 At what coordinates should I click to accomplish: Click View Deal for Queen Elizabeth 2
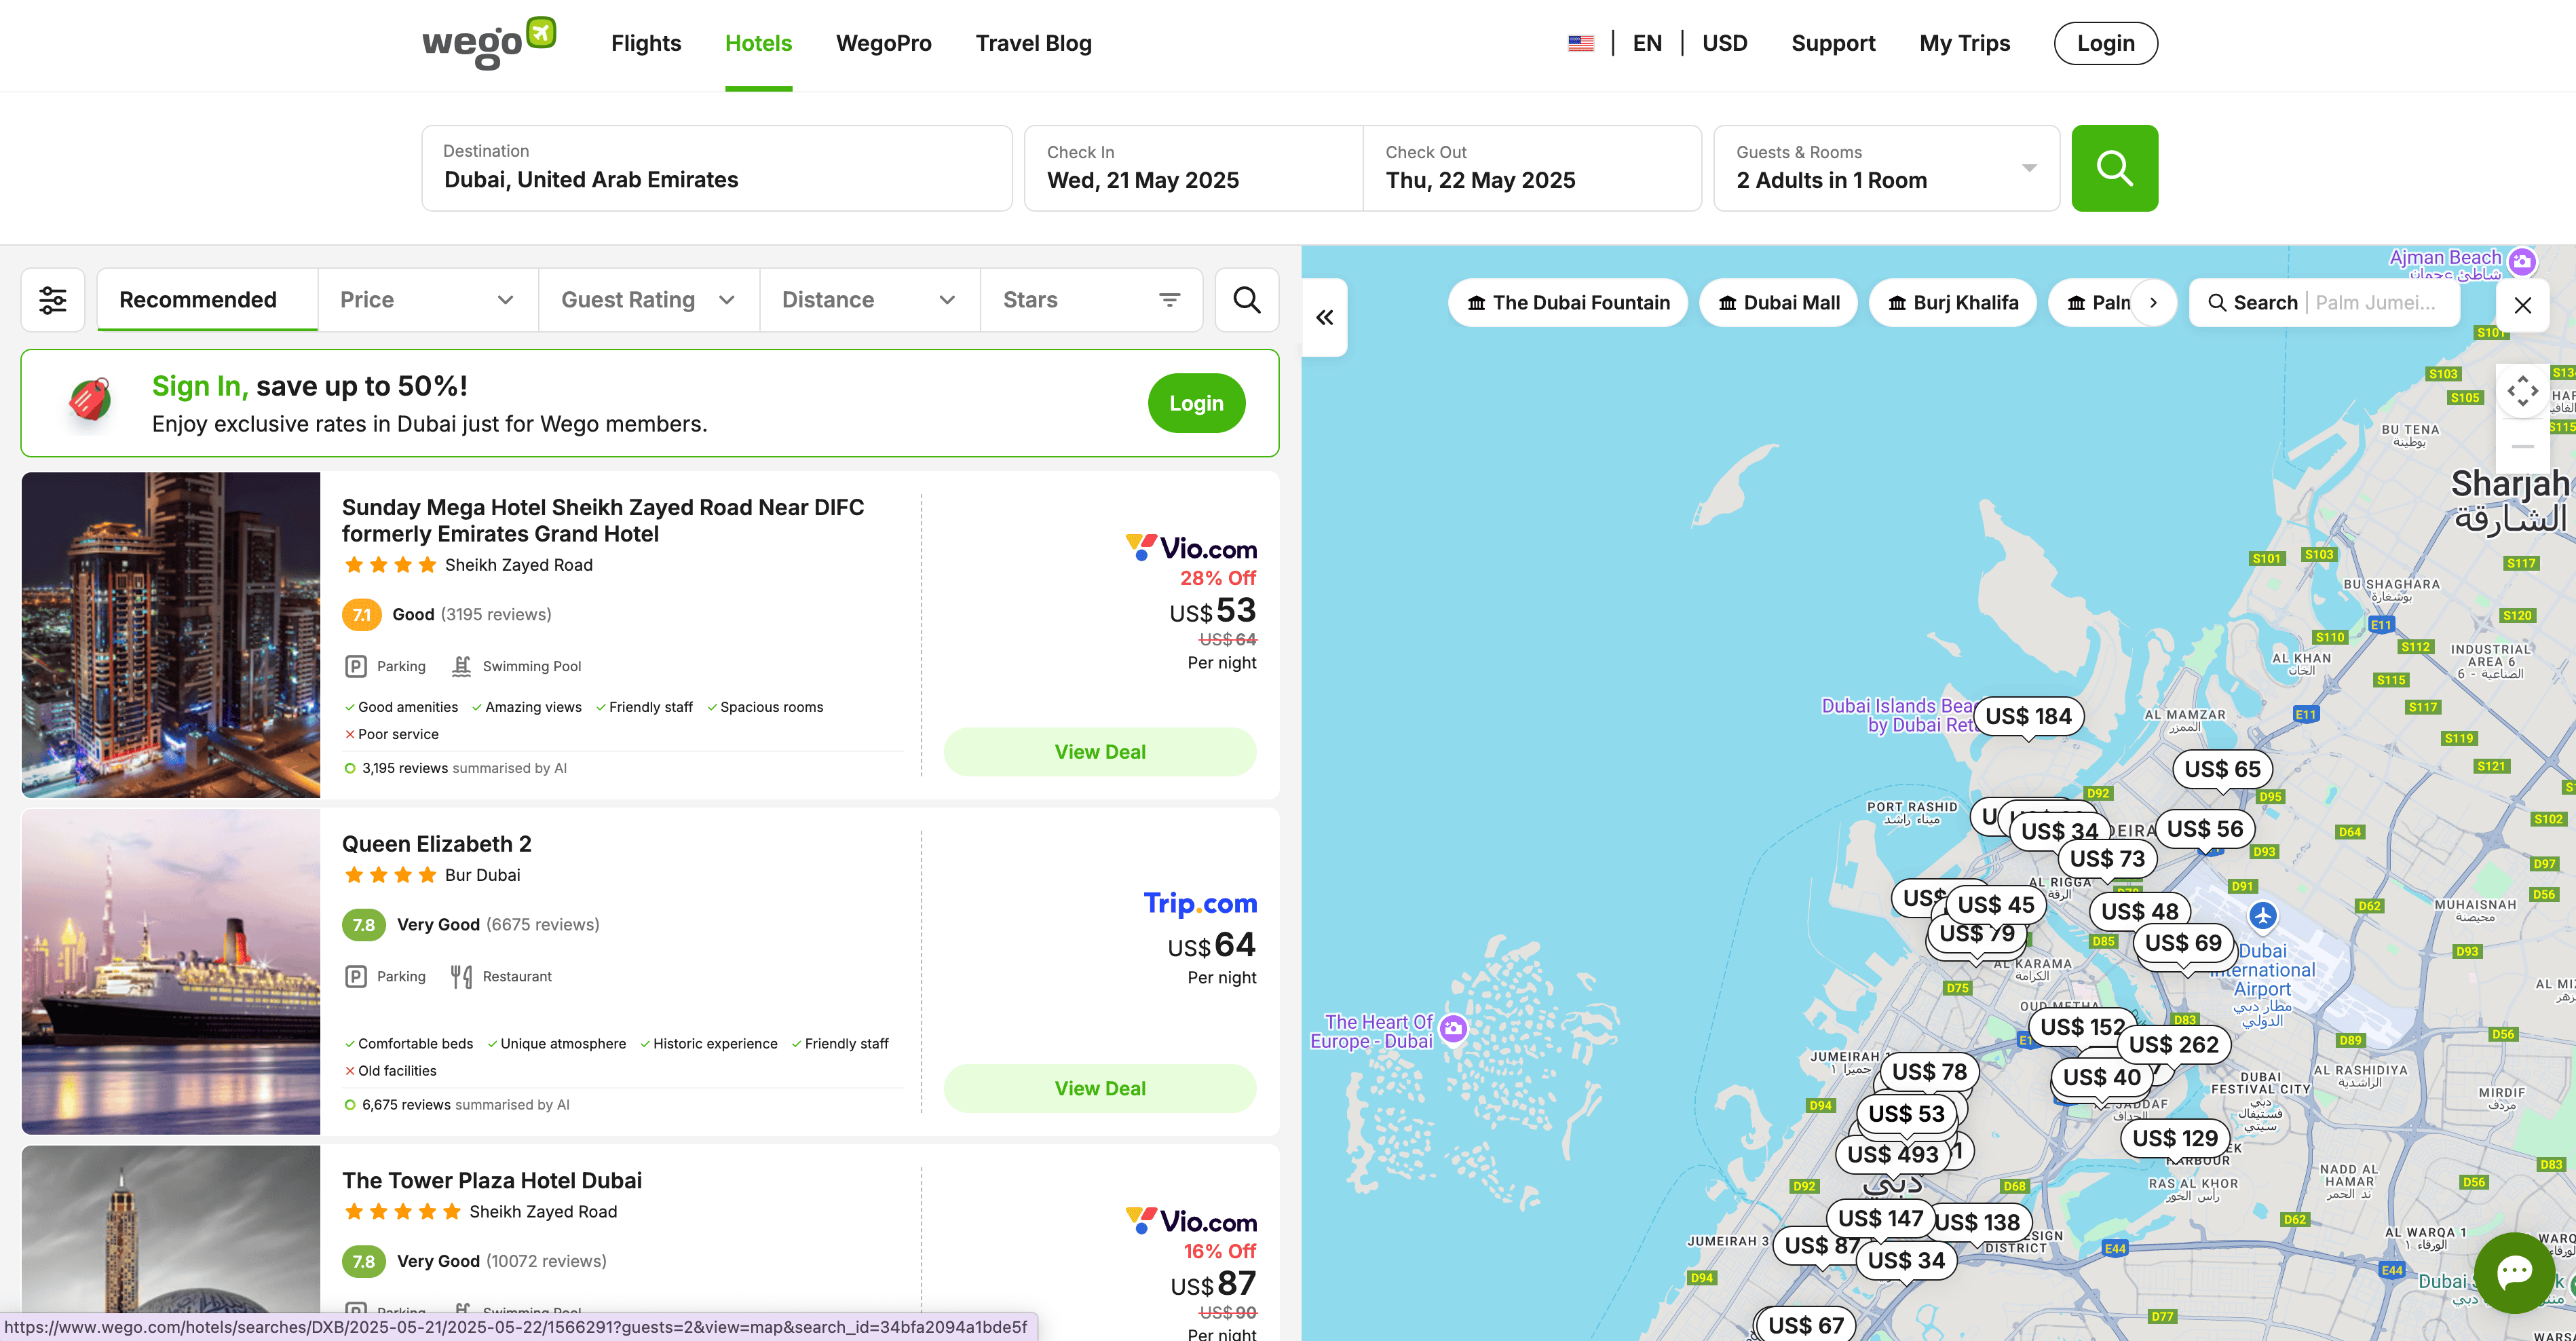point(1099,1088)
